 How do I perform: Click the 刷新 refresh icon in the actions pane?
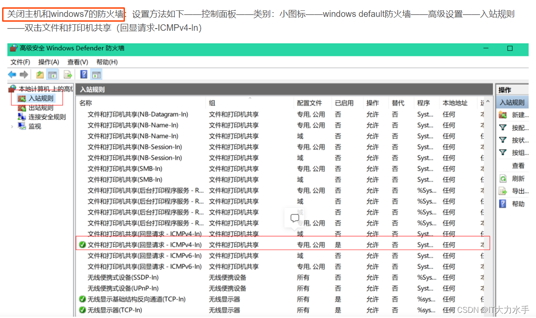pos(503,178)
